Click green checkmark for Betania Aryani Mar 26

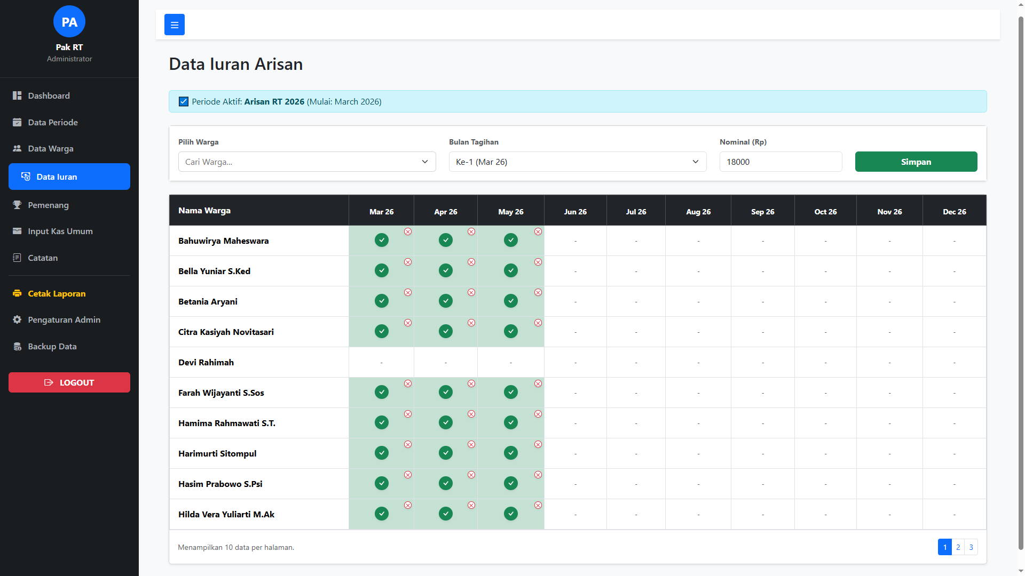[x=382, y=301]
